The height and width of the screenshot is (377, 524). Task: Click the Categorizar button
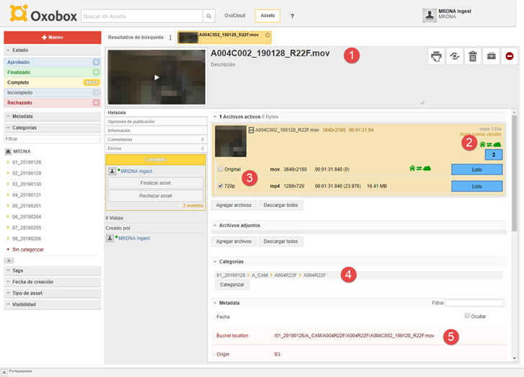(232, 285)
